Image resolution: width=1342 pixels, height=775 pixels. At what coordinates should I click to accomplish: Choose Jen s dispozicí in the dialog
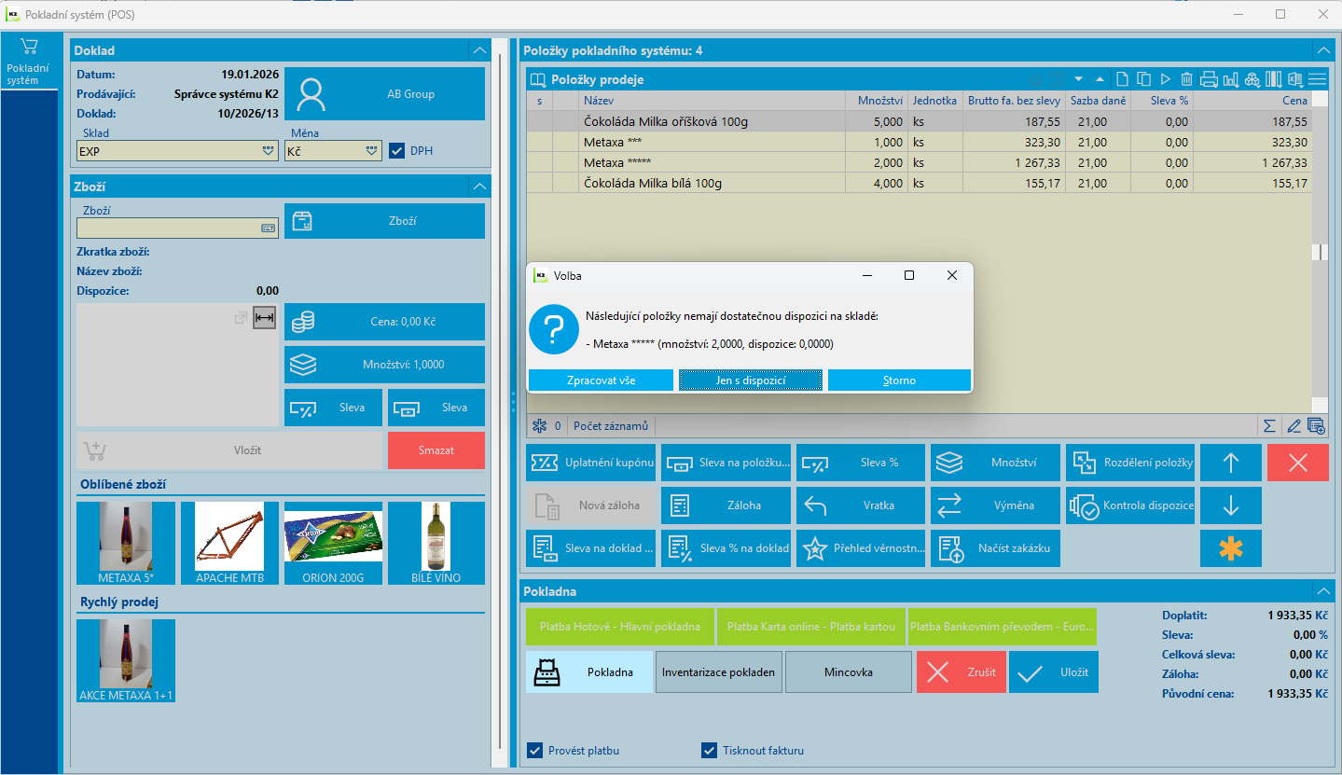750,381
